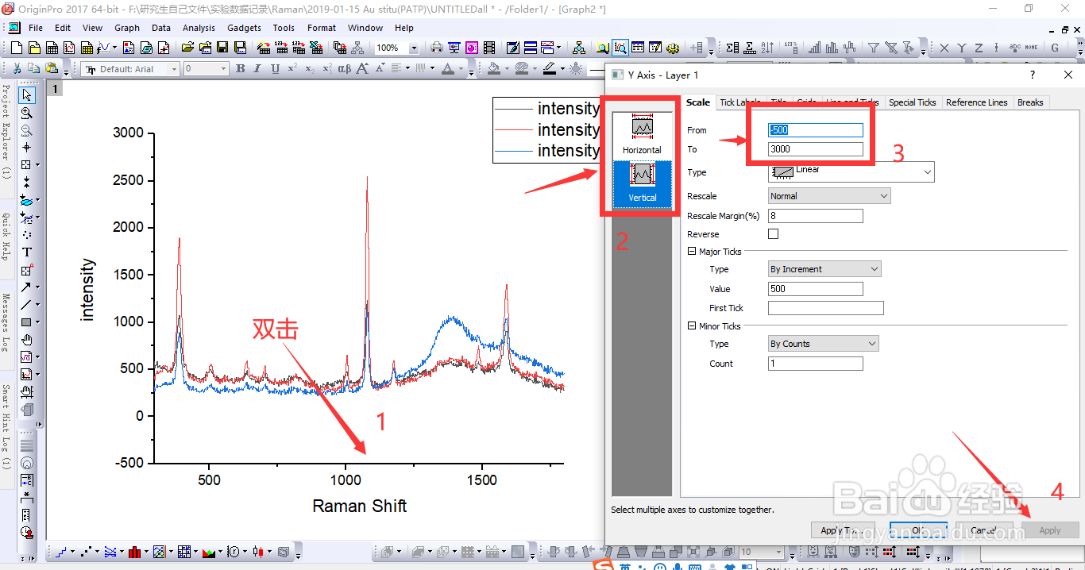The height and width of the screenshot is (570, 1085).
Task: Set column as X designation
Action: point(944,48)
